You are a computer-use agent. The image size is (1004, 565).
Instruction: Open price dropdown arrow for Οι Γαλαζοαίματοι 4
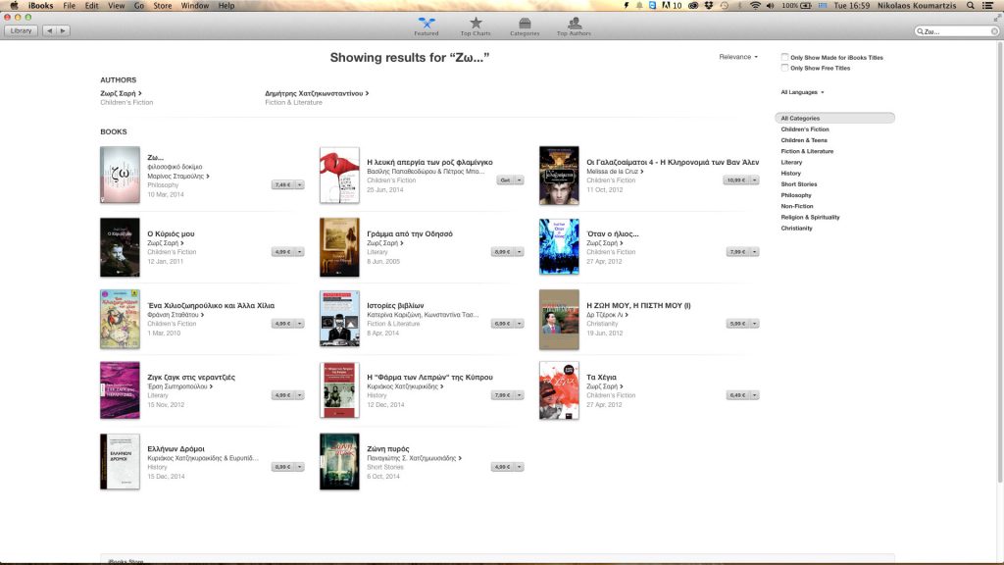point(755,180)
